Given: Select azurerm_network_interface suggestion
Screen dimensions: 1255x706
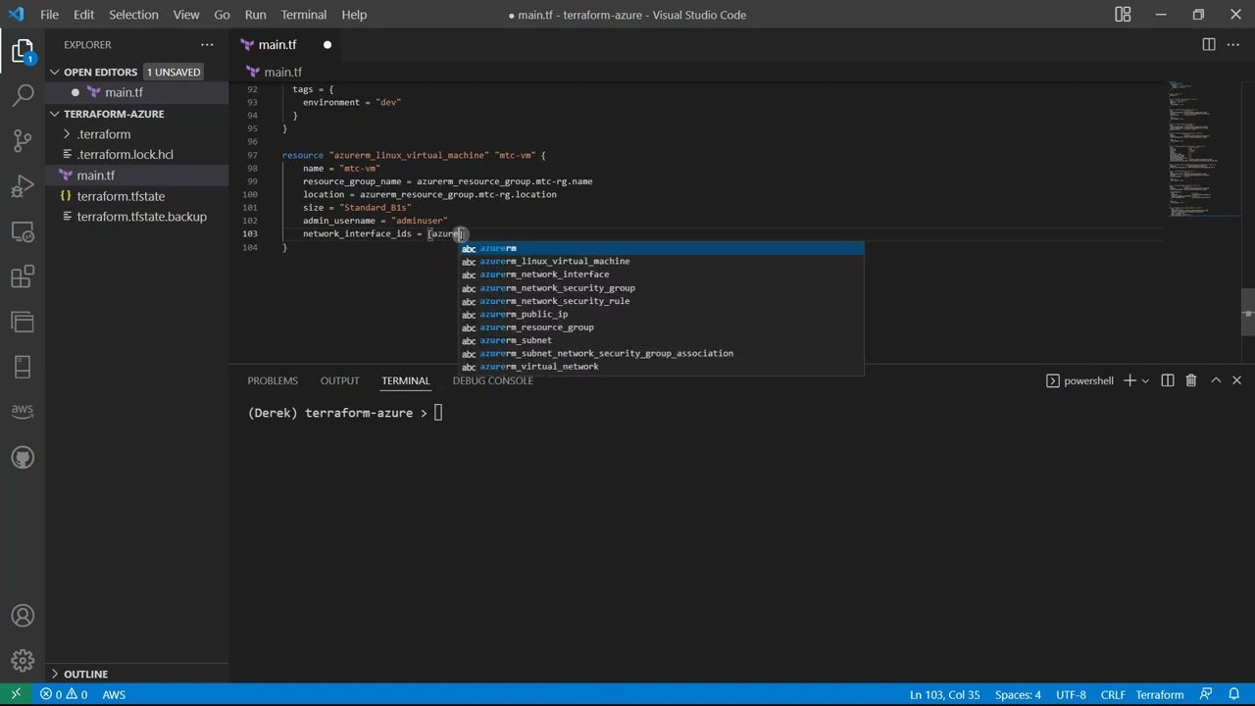Looking at the screenshot, I should [663, 275].
